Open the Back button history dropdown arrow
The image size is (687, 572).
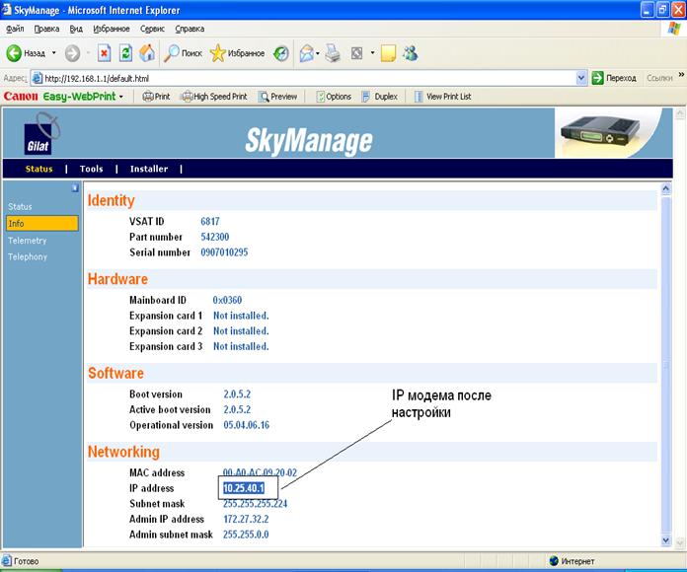(x=54, y=53)
